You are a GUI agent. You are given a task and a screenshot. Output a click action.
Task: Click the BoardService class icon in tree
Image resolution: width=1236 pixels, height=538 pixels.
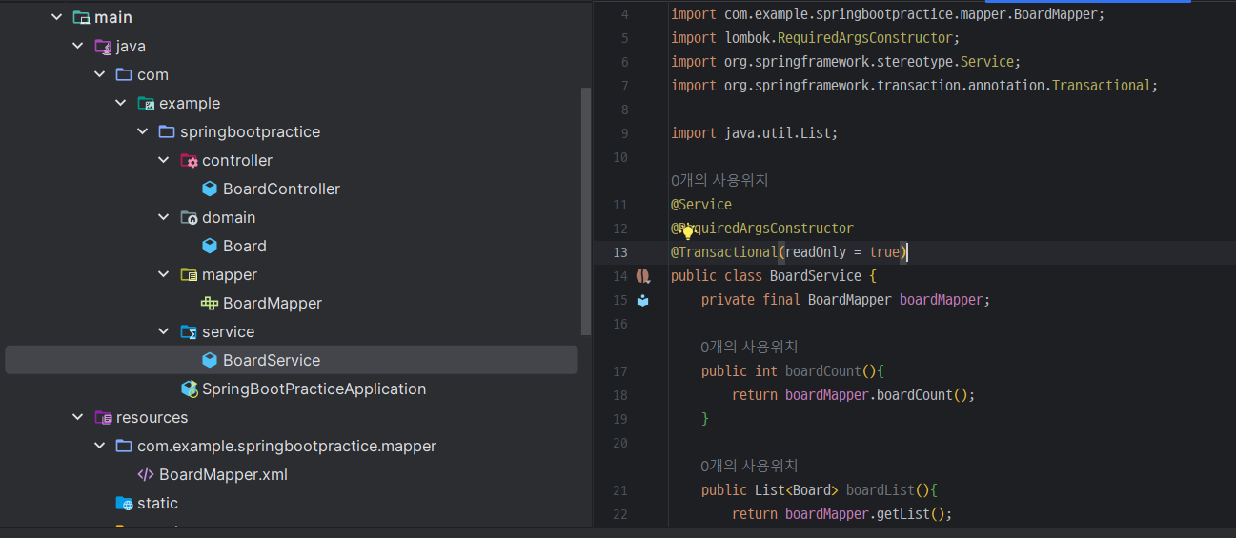(x=210, y=360)
